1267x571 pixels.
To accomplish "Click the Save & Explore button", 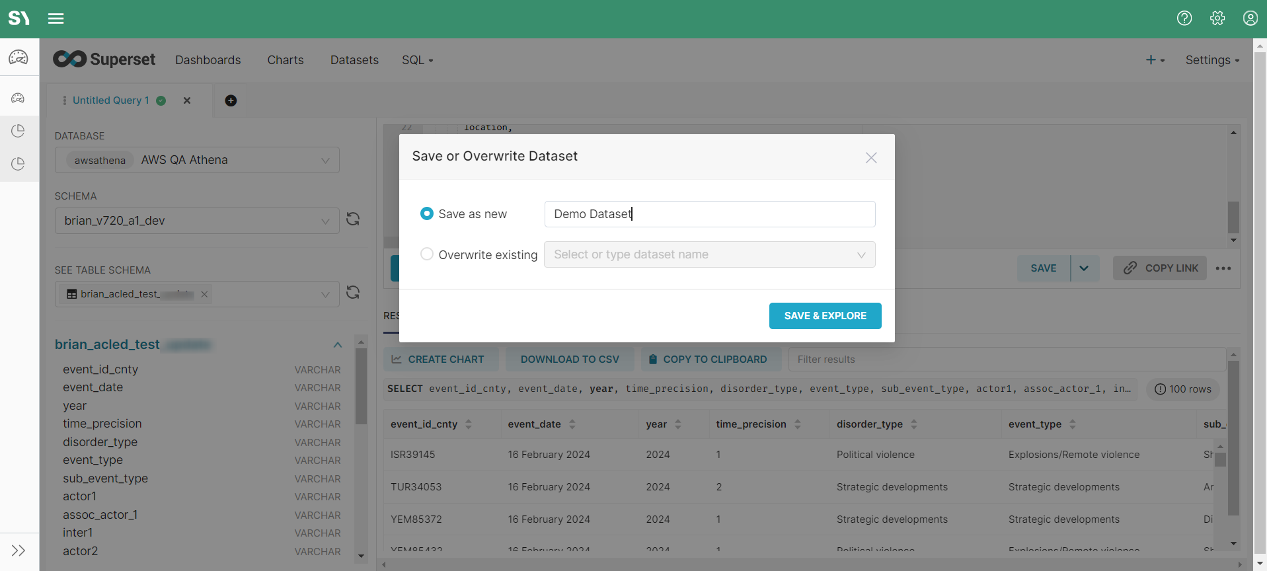I will [x=825, y=316].
